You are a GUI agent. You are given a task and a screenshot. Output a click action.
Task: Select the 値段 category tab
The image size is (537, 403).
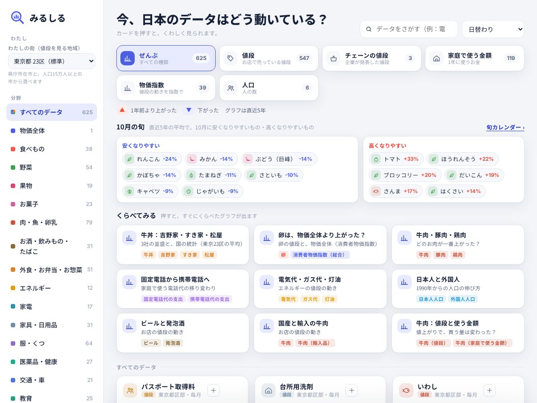click(x=269, y=58)
